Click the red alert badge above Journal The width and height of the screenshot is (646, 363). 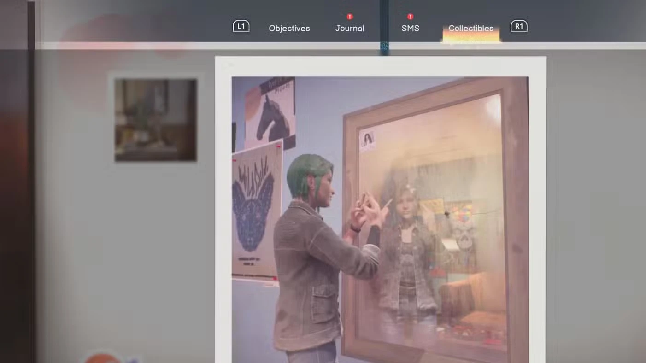coord(350,17)
